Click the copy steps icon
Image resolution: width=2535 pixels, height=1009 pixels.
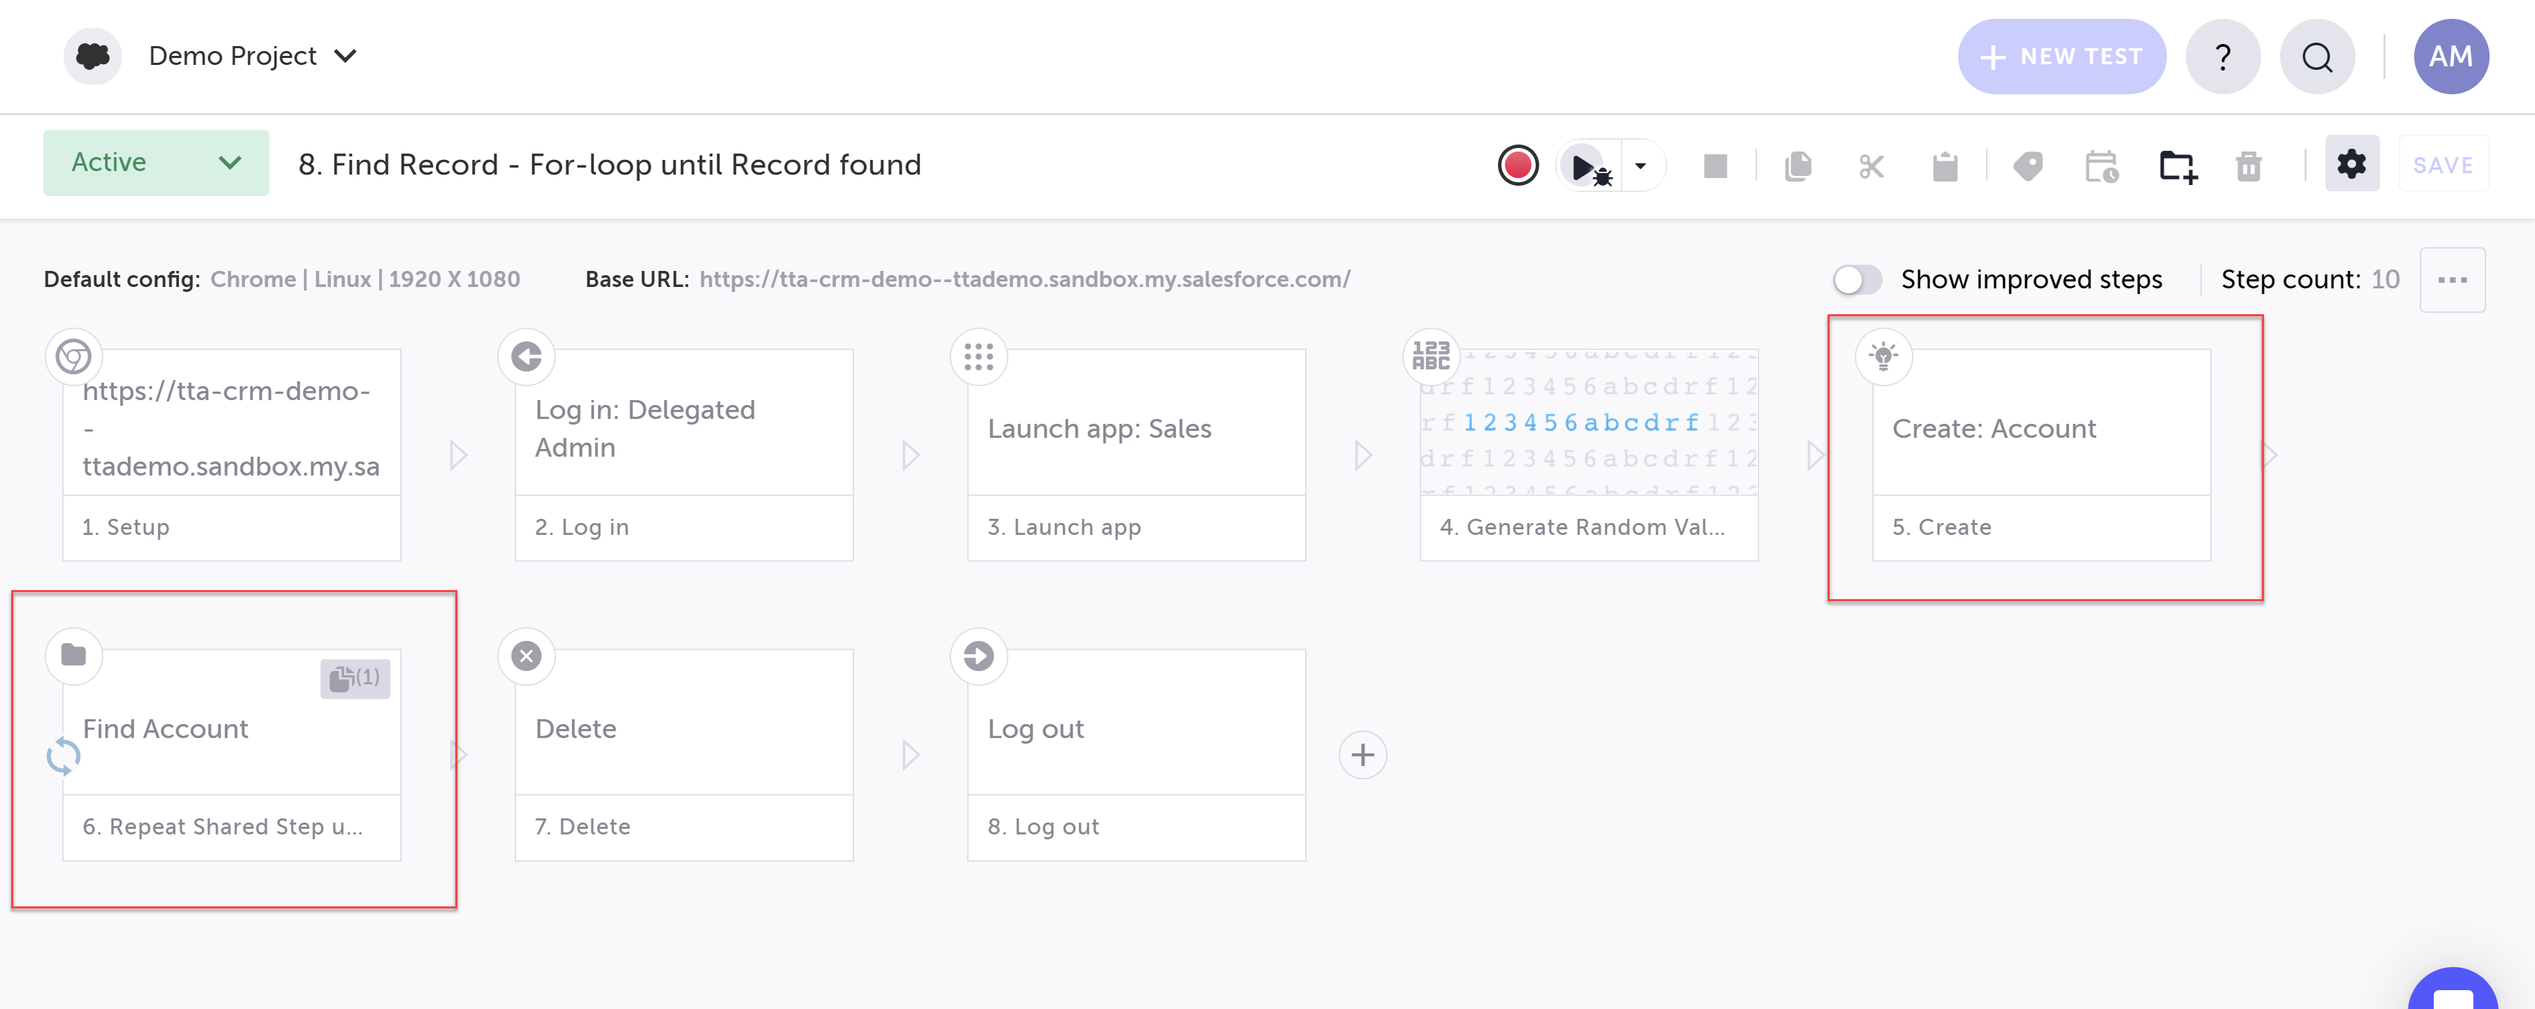click(x=1797, y=166)
